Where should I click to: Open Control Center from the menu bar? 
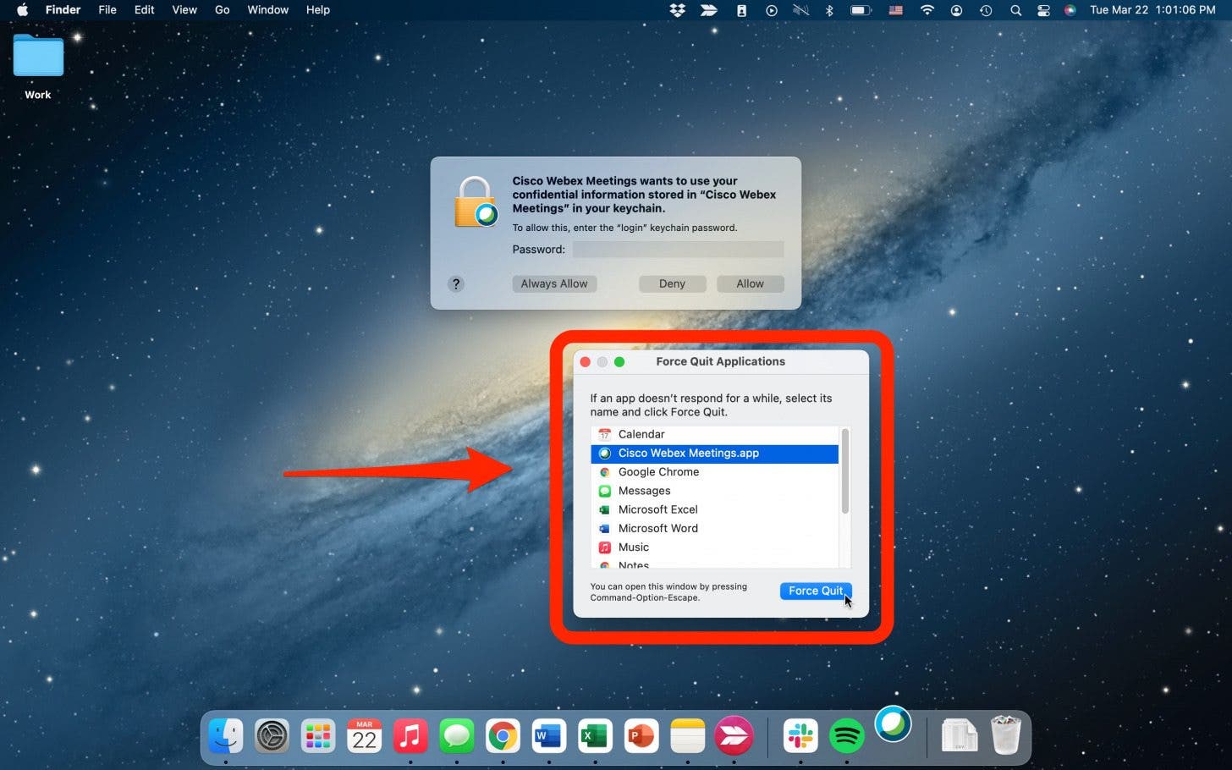1043,10
